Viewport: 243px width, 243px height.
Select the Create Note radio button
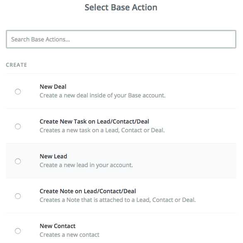[18, 196]
